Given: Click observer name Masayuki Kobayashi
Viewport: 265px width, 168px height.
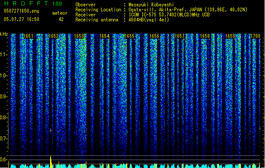Looking at the screenshot, I should (151, 5).
